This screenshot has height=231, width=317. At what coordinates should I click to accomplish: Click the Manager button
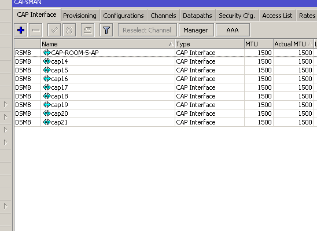[x=196, y=30]
